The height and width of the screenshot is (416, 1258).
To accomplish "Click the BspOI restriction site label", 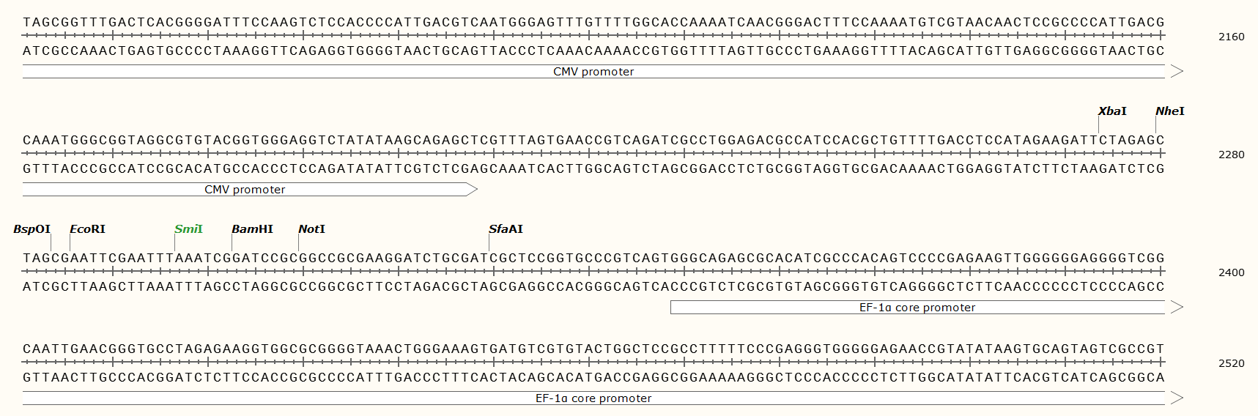I will point(32,229).
